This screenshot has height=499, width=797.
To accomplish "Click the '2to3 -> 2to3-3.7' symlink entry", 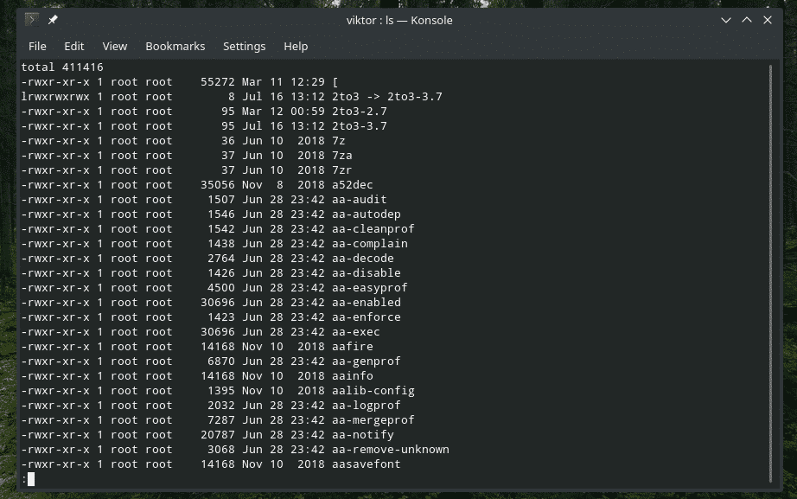I will point(387,97).
